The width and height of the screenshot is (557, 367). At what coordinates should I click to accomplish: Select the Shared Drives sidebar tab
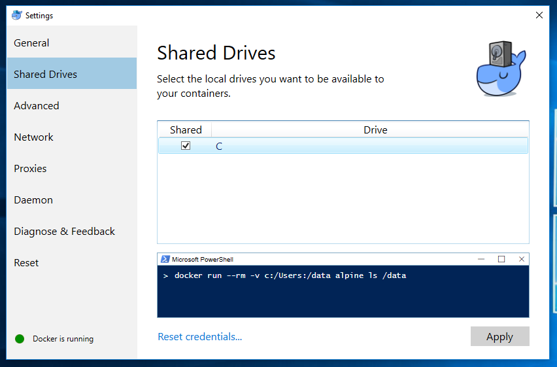72,74
